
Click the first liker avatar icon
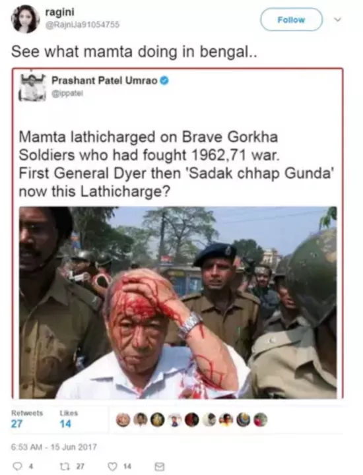click(x=123, y=420)
